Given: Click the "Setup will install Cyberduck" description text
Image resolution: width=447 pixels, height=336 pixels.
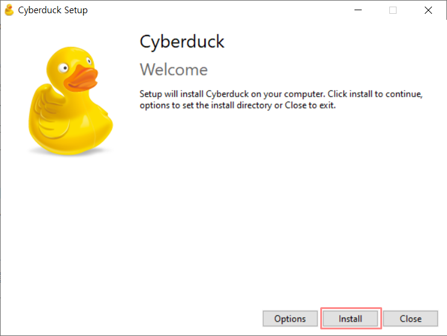Looking at the screenshot, I should (x=281, y=100).
